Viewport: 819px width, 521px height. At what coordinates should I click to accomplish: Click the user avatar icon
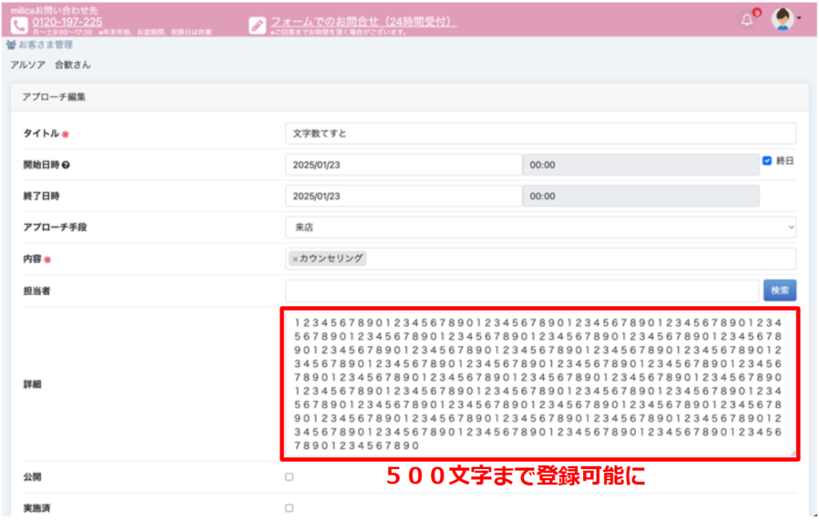click(x=781, y=20)
